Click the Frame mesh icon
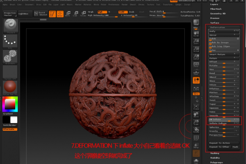This screenshot has width=246, height=164. [196, 107]
